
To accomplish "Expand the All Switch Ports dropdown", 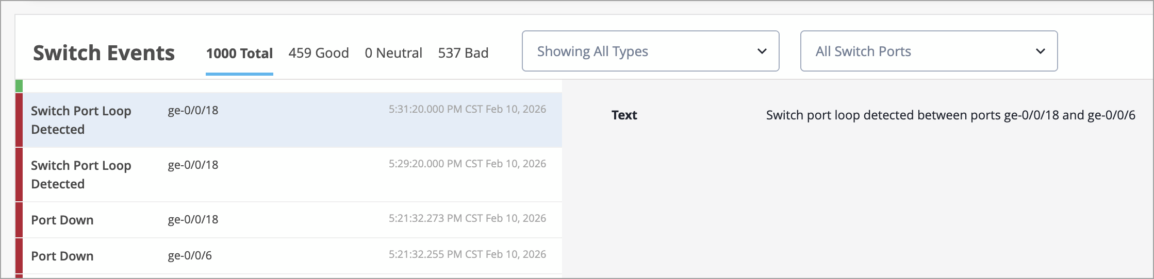I will click(x=928, y=51).
